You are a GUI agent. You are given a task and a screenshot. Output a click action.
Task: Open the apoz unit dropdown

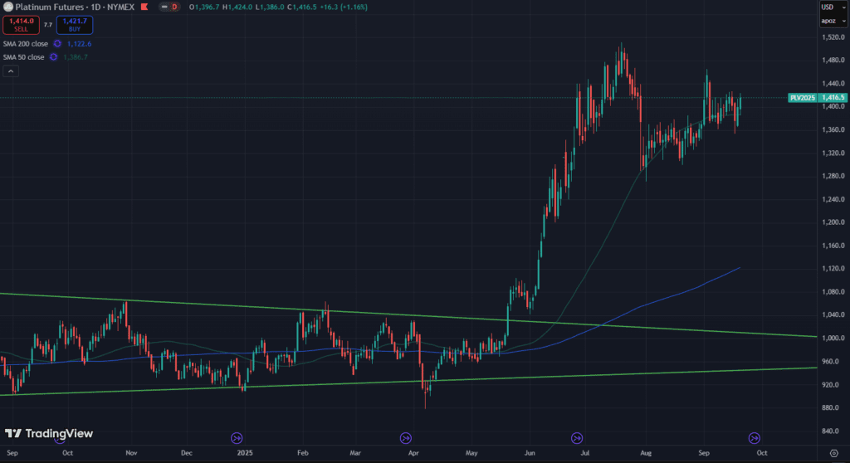point(828,19)
